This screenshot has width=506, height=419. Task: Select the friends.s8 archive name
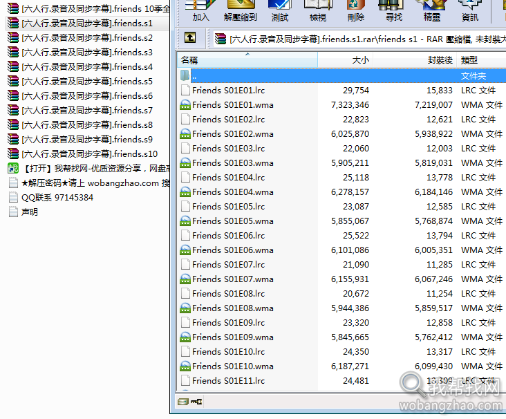(x=87, y=125)
